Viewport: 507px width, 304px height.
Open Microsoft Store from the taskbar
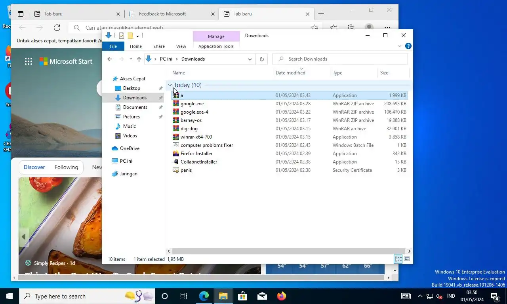click(x=242, y=296)
